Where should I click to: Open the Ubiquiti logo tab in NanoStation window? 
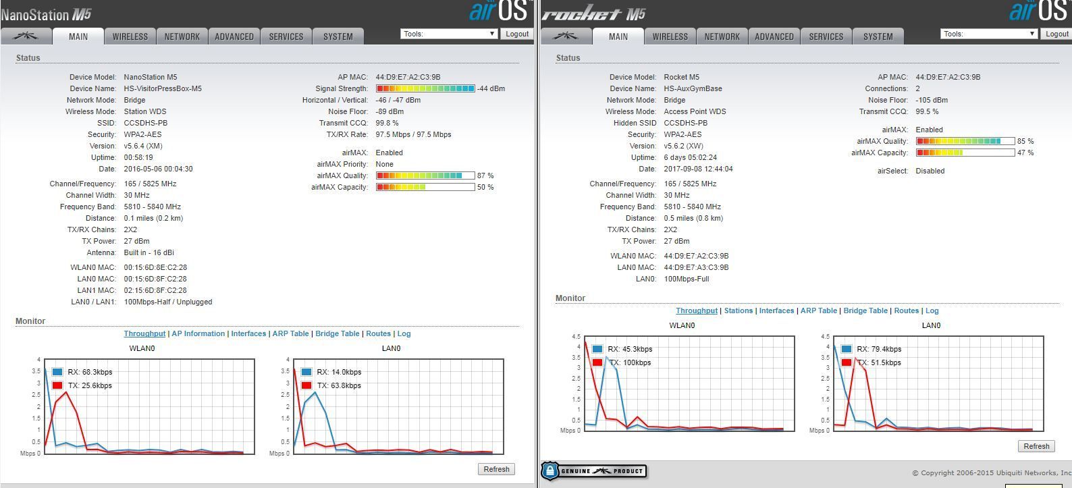tap(26, 36)
